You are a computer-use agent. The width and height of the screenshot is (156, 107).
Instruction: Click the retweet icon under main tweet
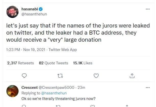[x=60, y=75]
